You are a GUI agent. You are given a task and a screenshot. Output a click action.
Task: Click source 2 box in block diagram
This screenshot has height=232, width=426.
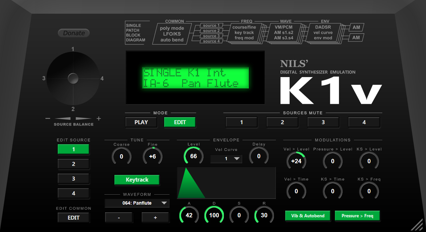pyautogui.click(x=211, y=31)
